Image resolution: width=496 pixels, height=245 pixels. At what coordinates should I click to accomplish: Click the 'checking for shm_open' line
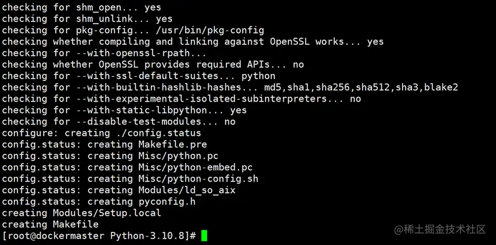81,7
